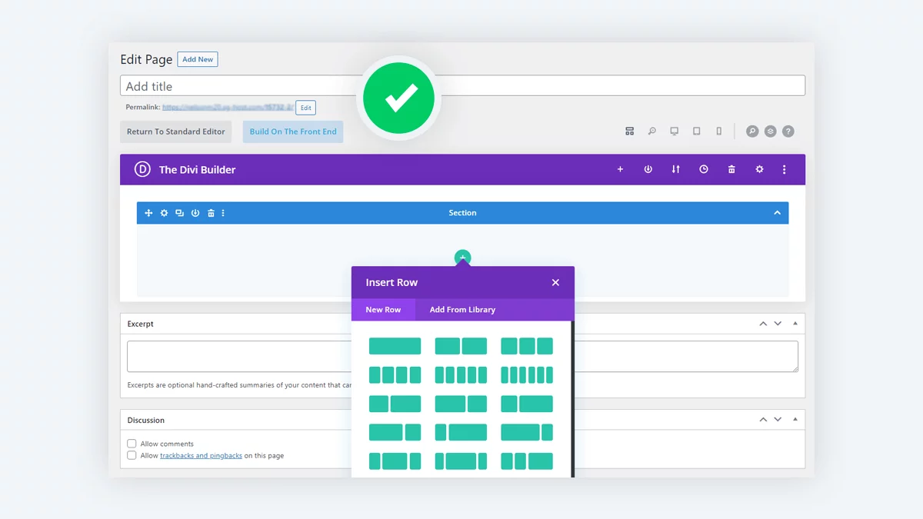Move Discussion panel down with down chevron

[x=778, y=420]
